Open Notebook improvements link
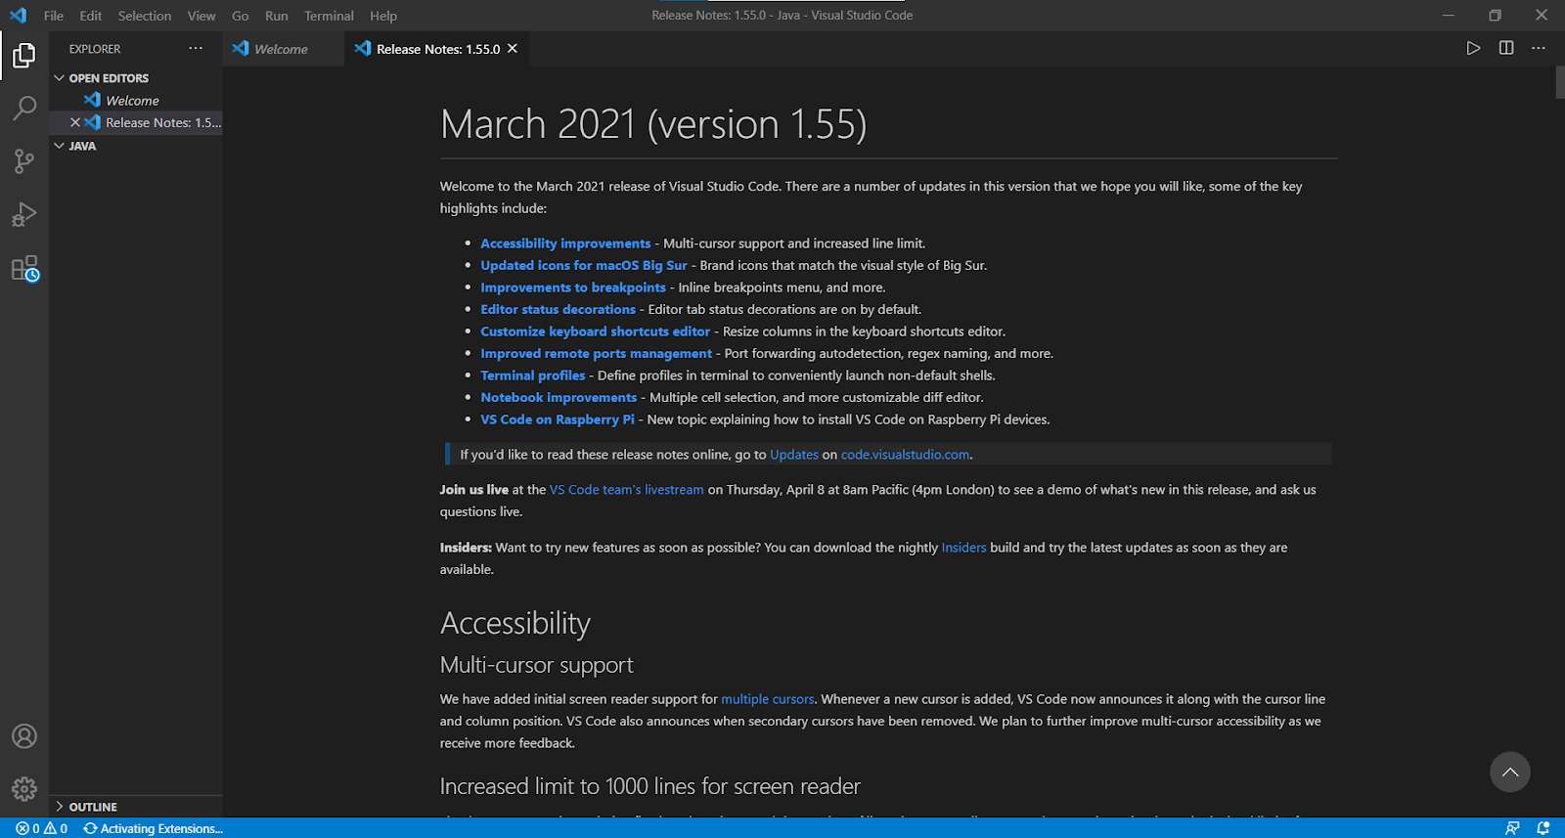1565x838 pixels. 559,397
